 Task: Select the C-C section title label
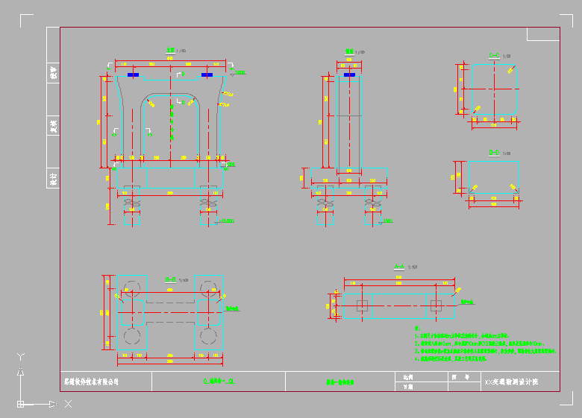[493, 56]
